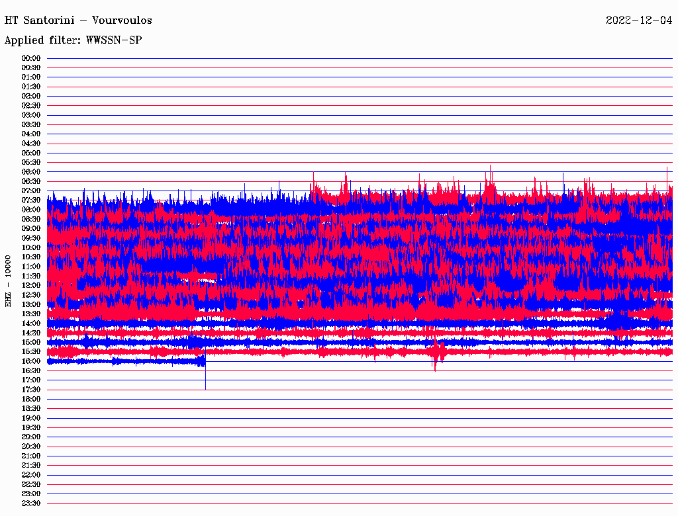This screenshot has height=516, width=678.
Task: Click the tallest red peak above the 06:00 line
Action: (x=490, y=167)
